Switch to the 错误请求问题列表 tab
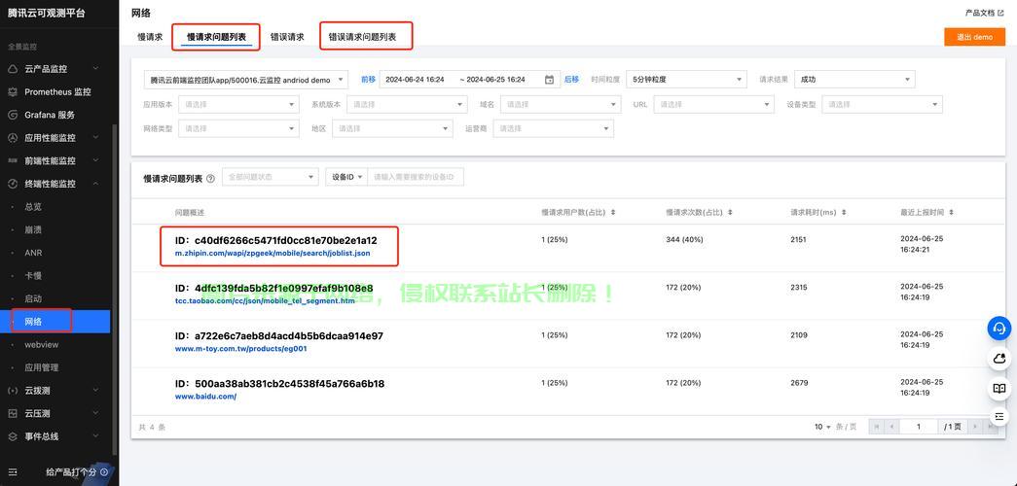The image size is (1017, 486). 363,37
